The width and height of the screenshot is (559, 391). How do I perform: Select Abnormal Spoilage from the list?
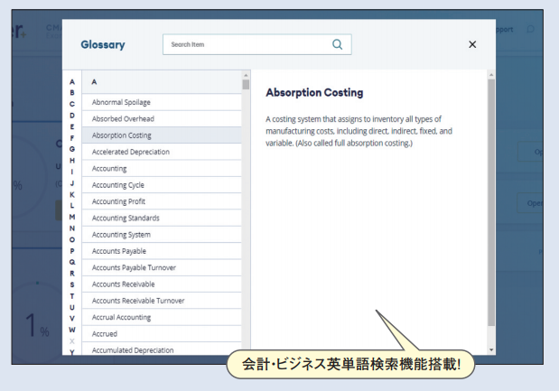pyautogui.click(x=124, y=102)
